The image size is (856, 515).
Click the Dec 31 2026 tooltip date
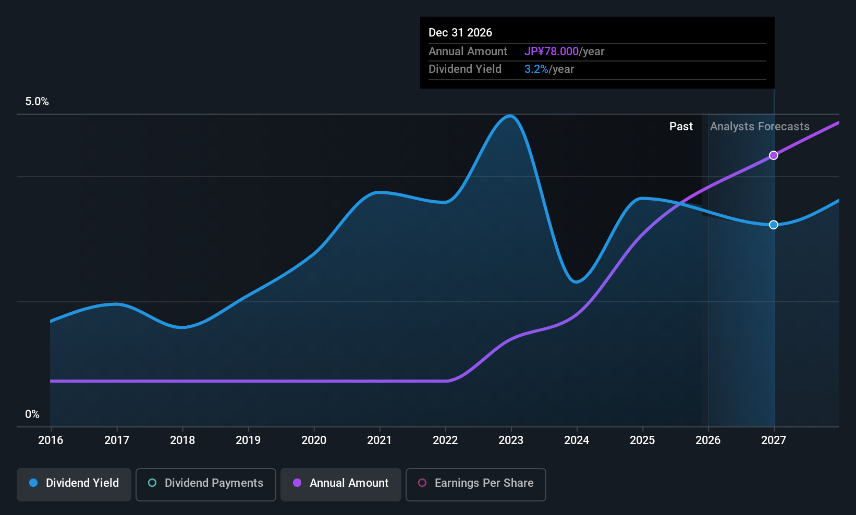(x=460, y=33)
